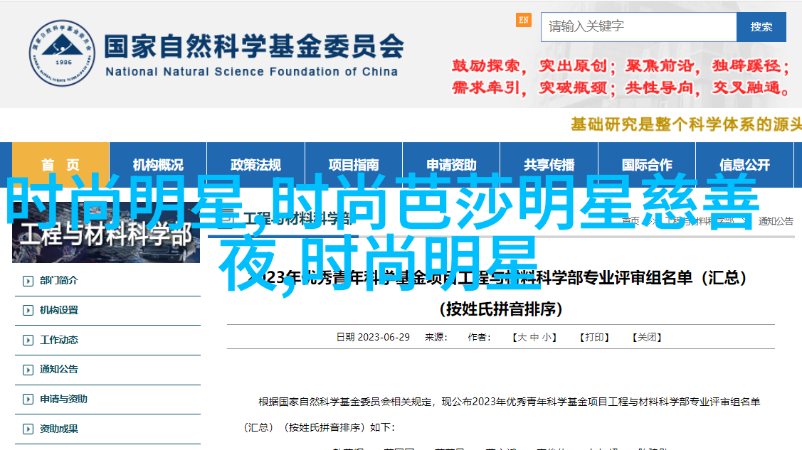Click the scrolling marquee text 基础研究是整个科学体系的源头

point(686,124)
